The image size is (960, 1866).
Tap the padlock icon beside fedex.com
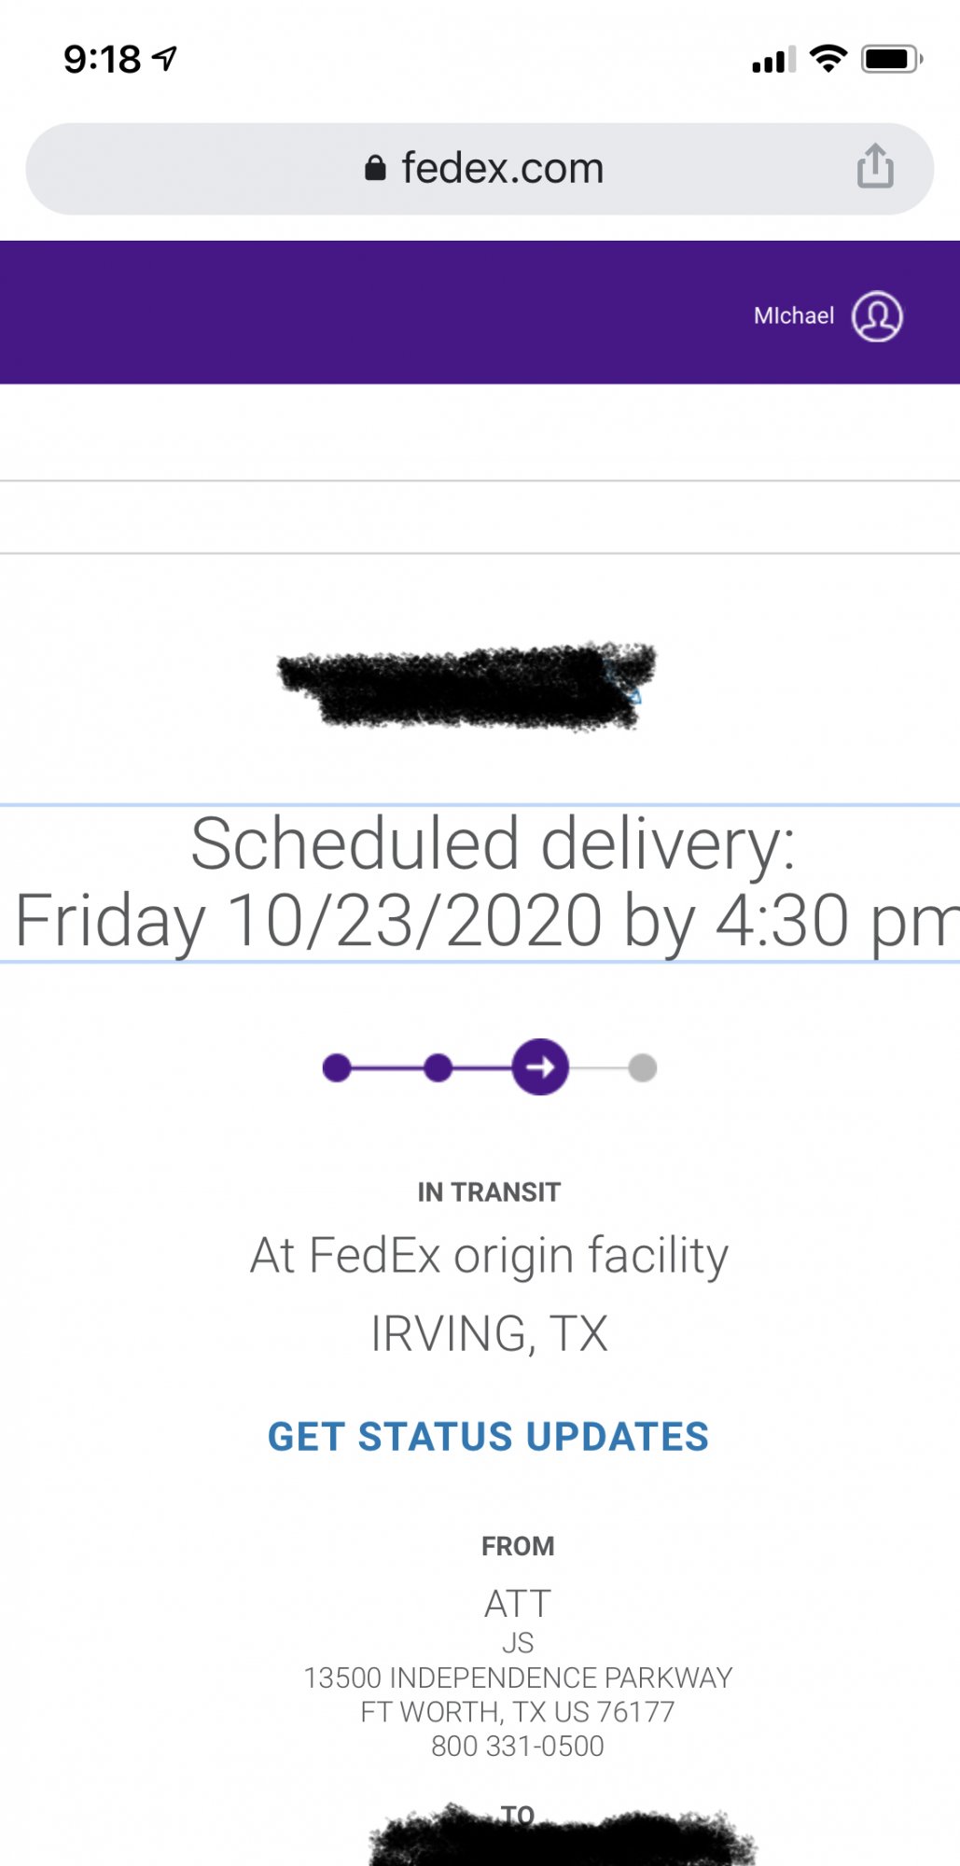click(x=375, y=168)
